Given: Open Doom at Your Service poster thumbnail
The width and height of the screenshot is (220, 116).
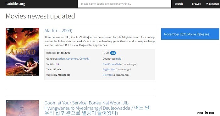Looking at the screenshot, I should 22,108.
